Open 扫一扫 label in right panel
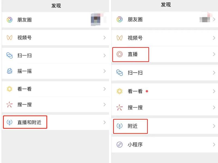The height and width of the screenshot is (163, 218). click(135, 73)
